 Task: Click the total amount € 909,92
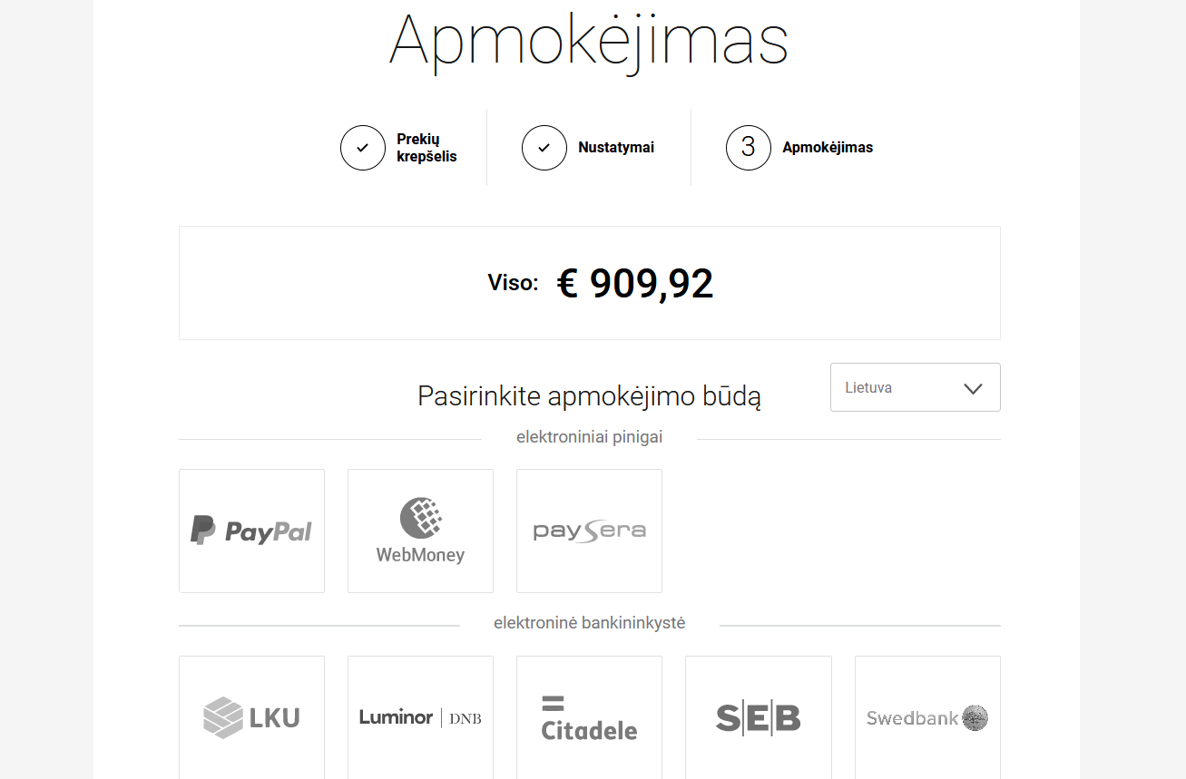(x=635, y=283)
